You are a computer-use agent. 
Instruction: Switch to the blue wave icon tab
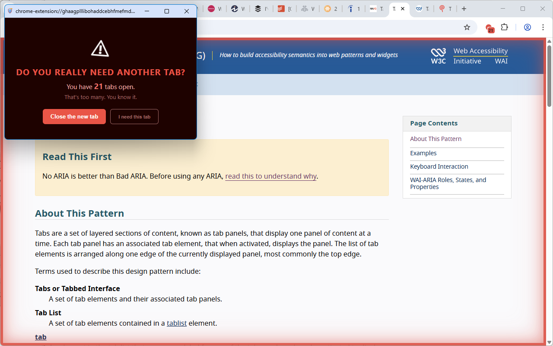point(423,9)
